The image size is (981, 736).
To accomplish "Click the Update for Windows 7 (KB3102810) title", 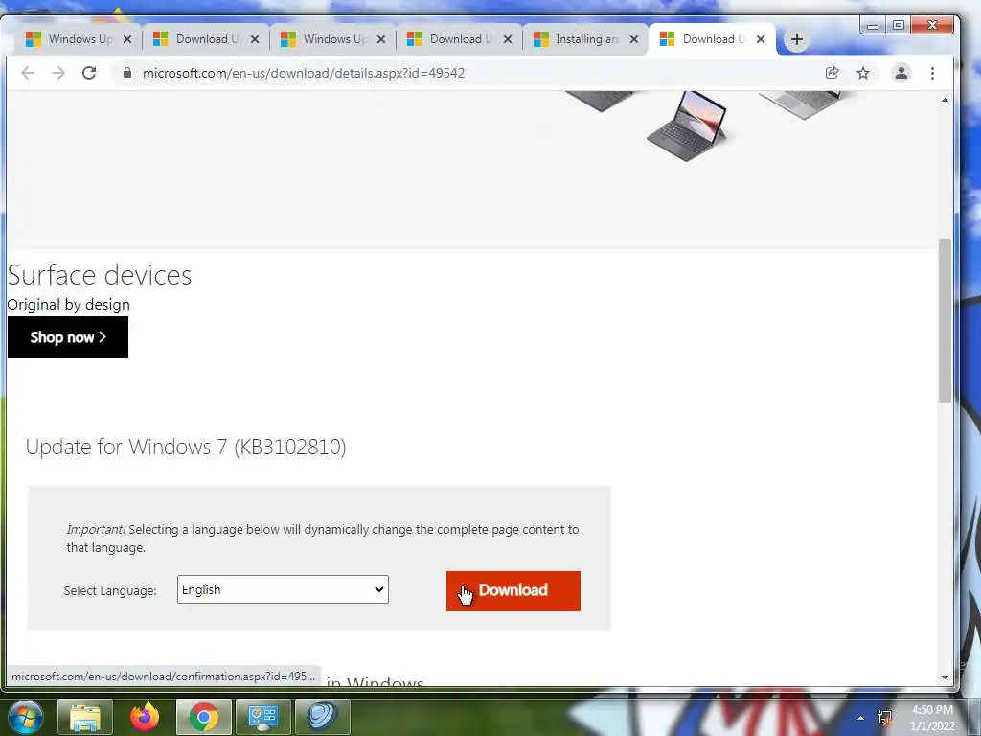I will pyautogui.click(x=186, y=447).
